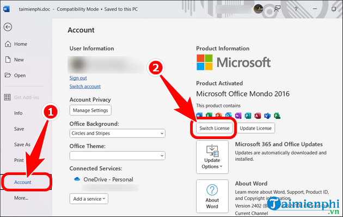The width and height of the screenshot is (343, 217).
Task: Select New in the backstage menu
Action: (x=19, y=60)
